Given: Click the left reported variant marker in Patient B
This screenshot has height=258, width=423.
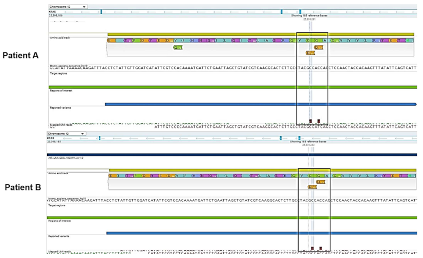Looking at the screenshot, I should tap(312, 248).
